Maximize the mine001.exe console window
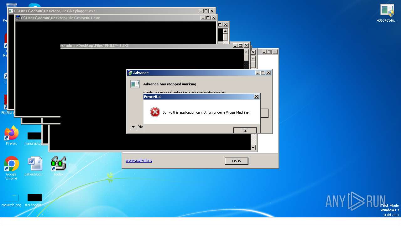This screenshot has width=401, height=226. (208, 18)
